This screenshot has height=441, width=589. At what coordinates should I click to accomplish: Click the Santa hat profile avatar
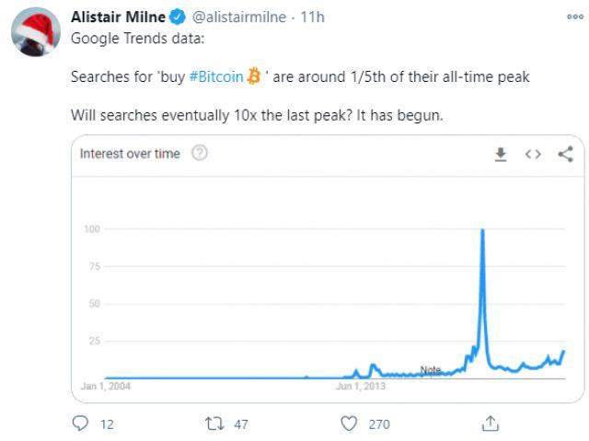tap(36, 32)
